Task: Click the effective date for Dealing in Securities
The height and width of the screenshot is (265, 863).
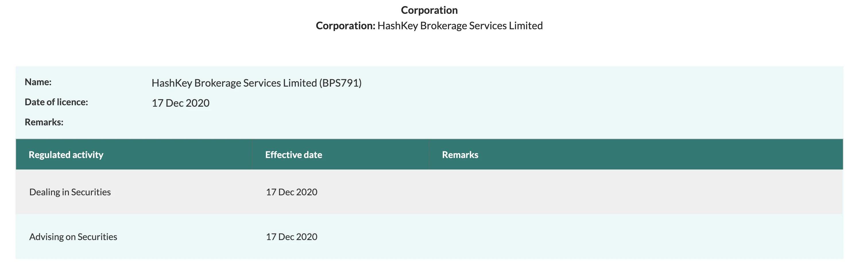Action: point(291,192)
